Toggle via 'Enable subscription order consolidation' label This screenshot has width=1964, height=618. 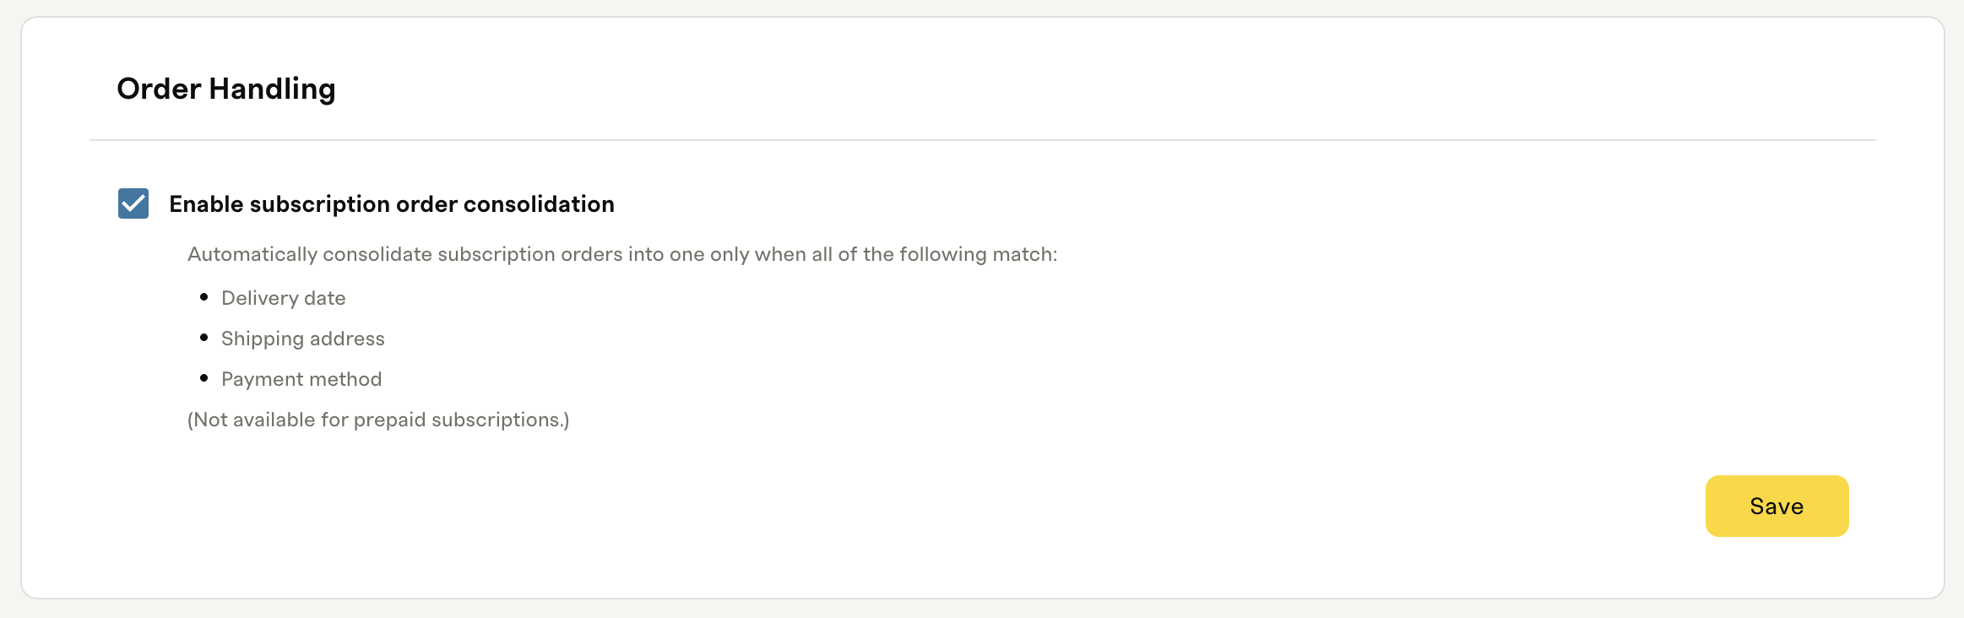(x=392, y=204)
